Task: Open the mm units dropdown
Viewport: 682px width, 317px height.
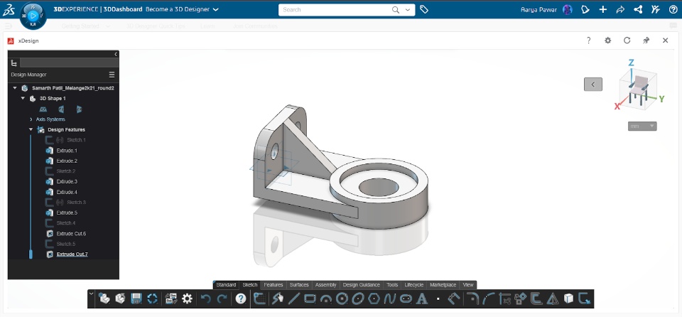Action: coord(642,127)
